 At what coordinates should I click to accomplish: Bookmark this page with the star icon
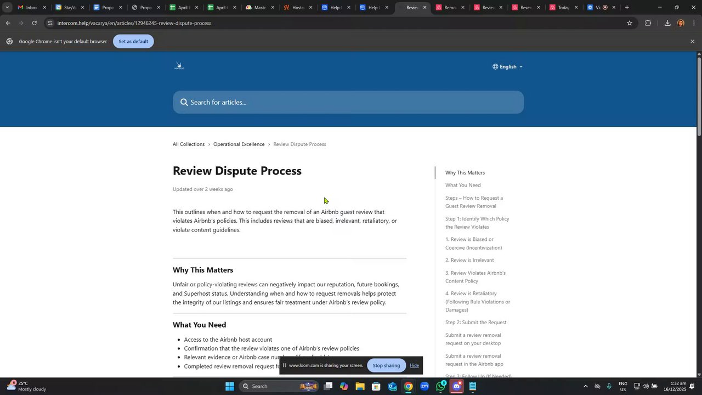click(x=630, y=23)
